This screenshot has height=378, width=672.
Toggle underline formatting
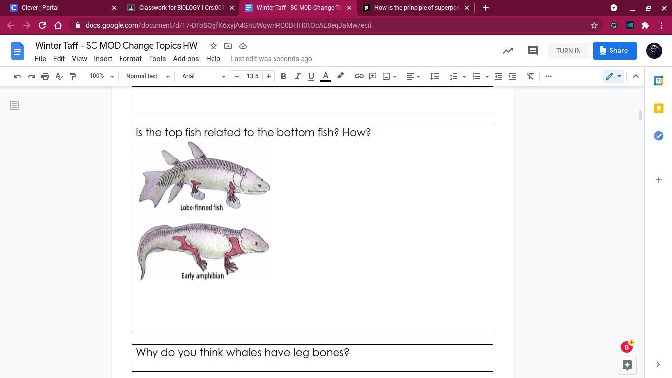311,76
